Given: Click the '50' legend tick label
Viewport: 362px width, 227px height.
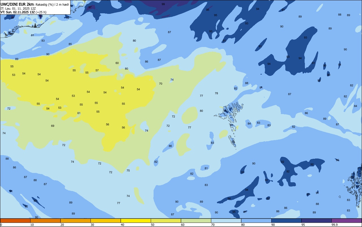Looking at the screenshot, I should pos(152,225).
